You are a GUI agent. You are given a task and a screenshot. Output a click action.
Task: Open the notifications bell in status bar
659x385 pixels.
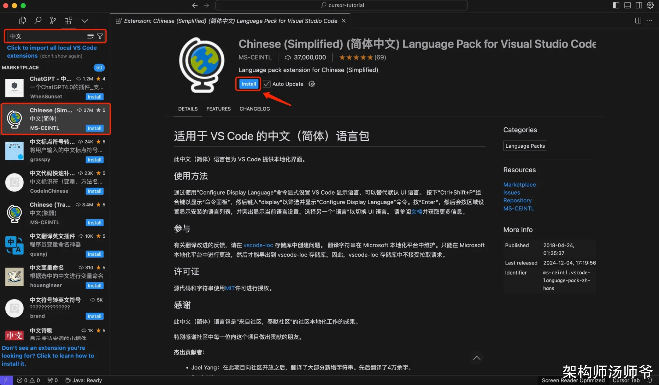(x=650, y=380)
